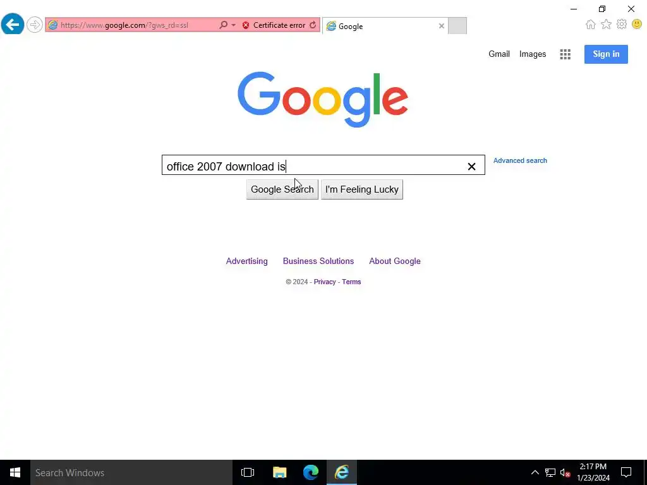Go back with the blue back arrow
The height and width of the screenshot is (485, 647).
[x=13, y=25]
